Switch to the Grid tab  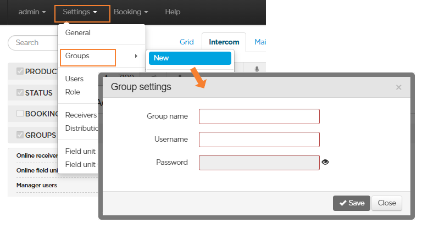click(187, 42)
